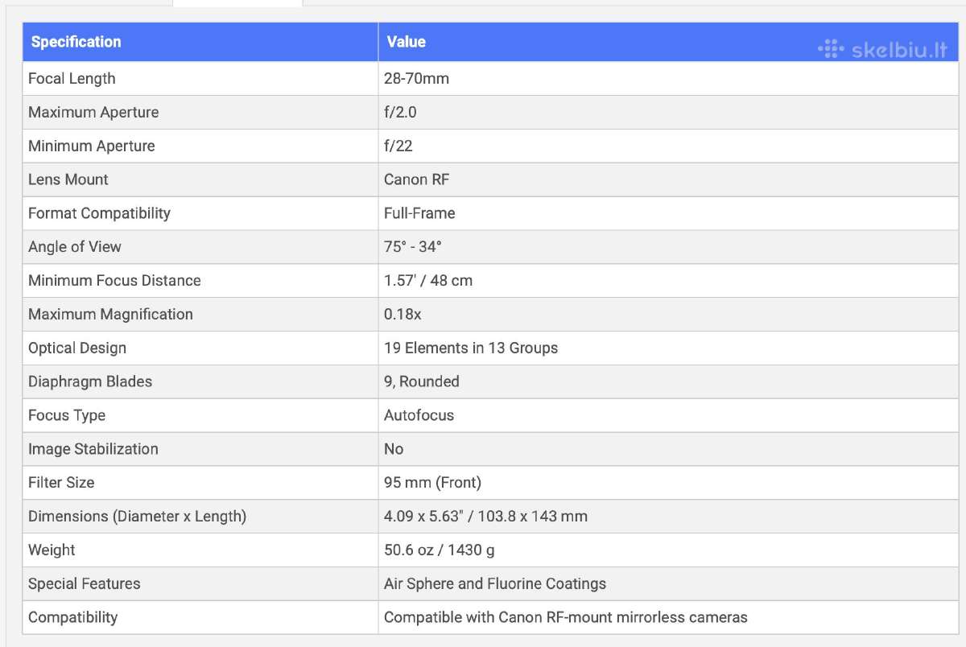966x647 pixels.
Task: Select the Lens Mount label
Action: (68, 180)
